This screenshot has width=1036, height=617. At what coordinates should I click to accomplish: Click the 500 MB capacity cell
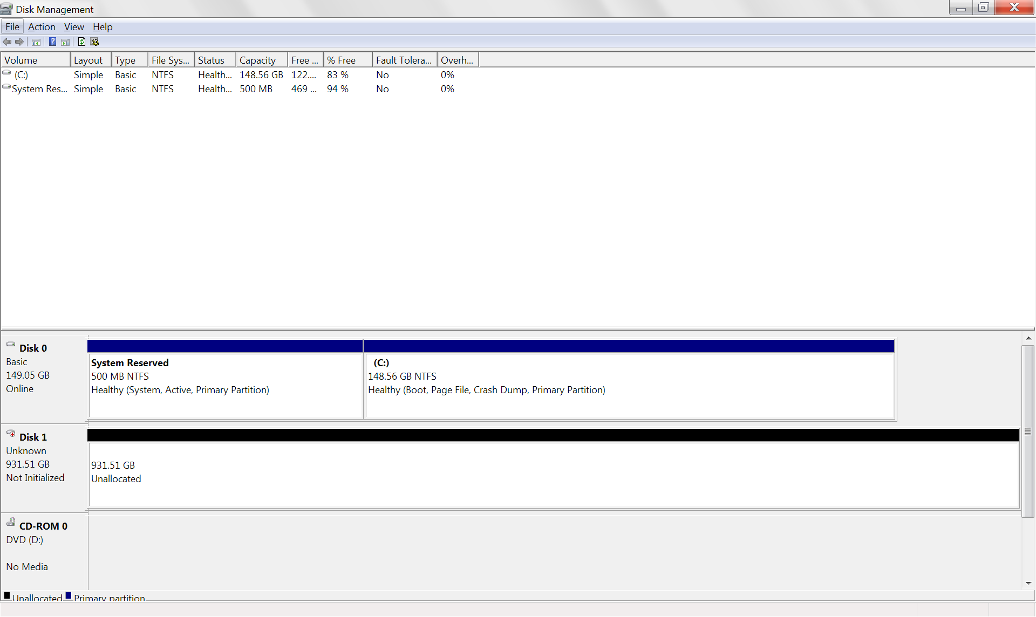click(256, 89)
